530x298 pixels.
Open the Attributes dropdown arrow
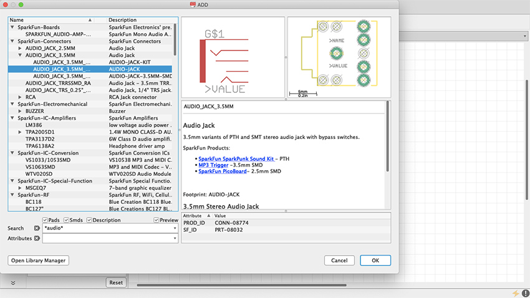coord(175,238)
